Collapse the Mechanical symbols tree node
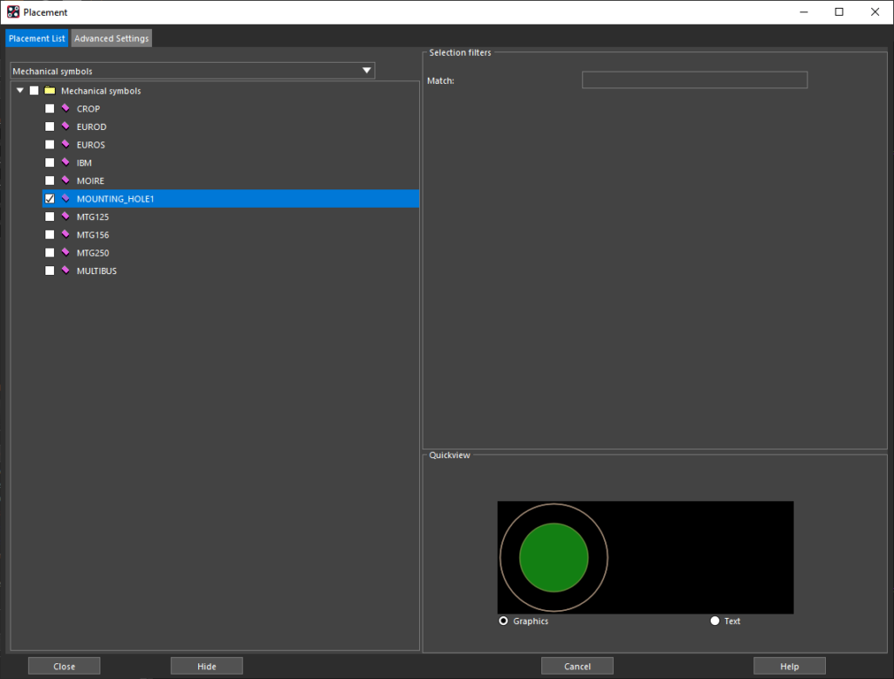The image size is (894, 679). click(x=20, y=90)
